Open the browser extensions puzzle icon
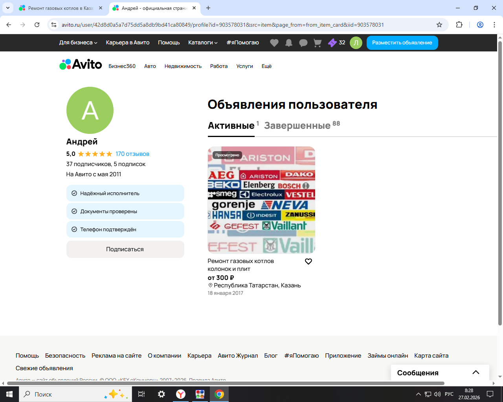 pyautogui.click(x=459, y=25)
